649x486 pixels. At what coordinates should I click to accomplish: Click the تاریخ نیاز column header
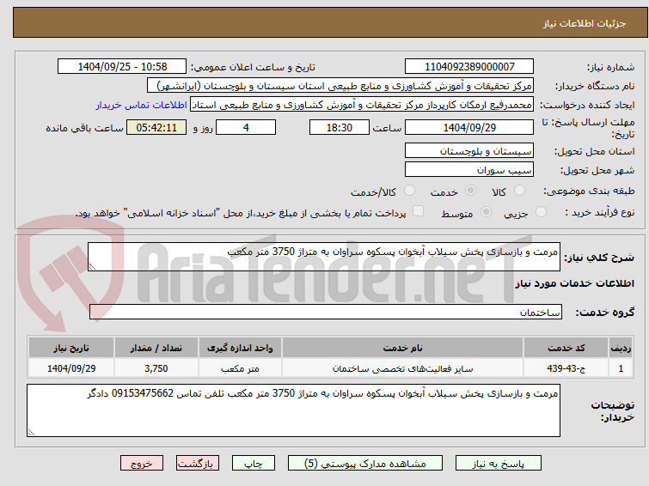click(71, 348)
